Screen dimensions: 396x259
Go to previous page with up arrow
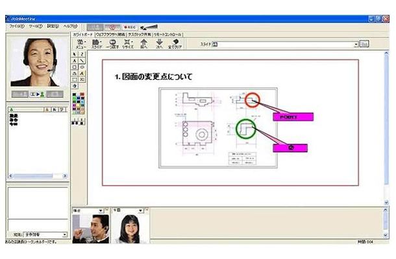point(143,44)
